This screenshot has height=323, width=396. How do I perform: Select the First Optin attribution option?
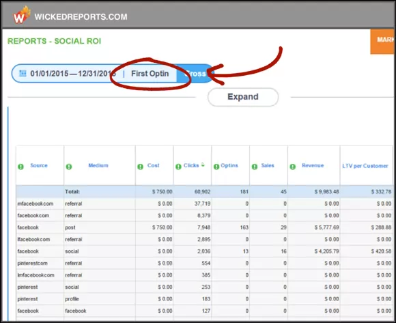(x=150, y=74)
